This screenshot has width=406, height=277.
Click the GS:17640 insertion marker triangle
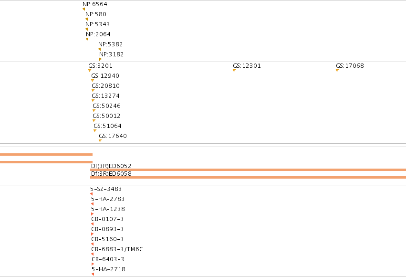(100, 141)
